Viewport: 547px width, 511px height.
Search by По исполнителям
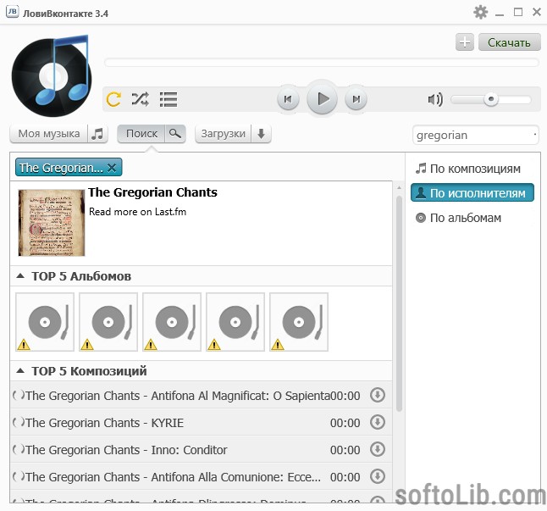tap(472, 192)
